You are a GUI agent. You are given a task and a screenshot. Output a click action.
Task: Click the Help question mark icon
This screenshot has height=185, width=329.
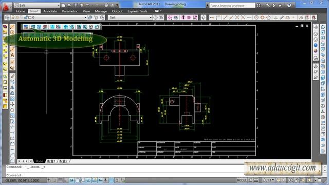point(289,5)
